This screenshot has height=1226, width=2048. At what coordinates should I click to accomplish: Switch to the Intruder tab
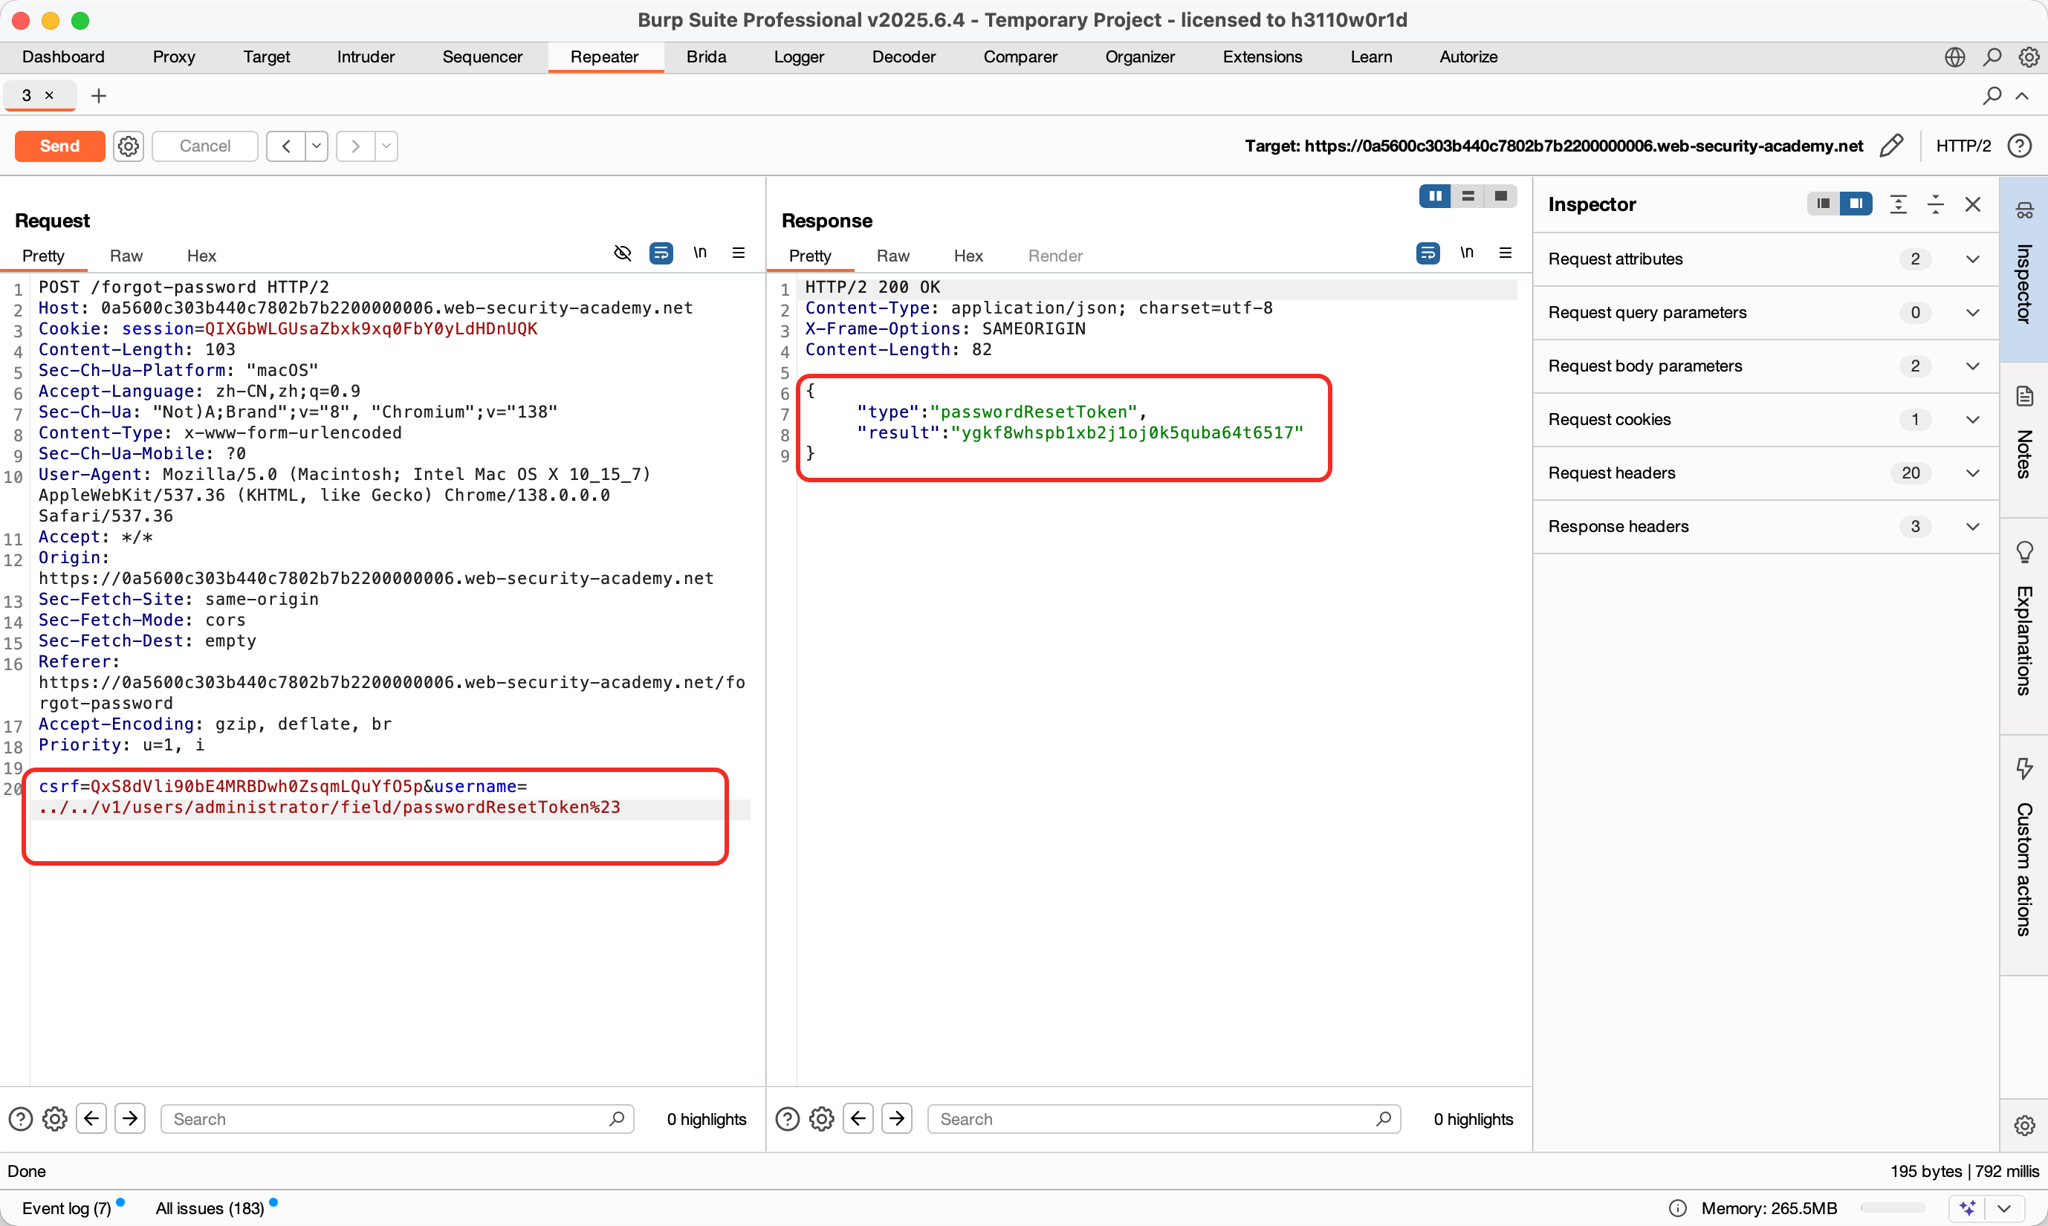(x=365, y=57)
